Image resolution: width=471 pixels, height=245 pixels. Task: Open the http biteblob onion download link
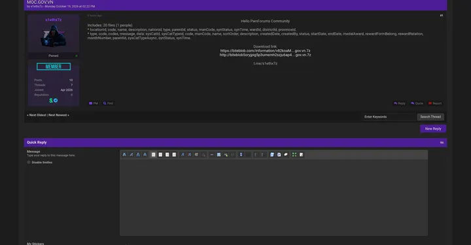(265, 55)
